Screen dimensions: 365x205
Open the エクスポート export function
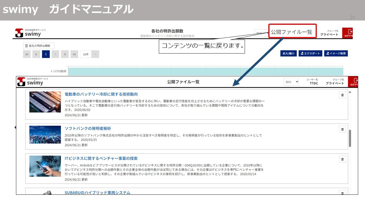click(x=310, y=53)
